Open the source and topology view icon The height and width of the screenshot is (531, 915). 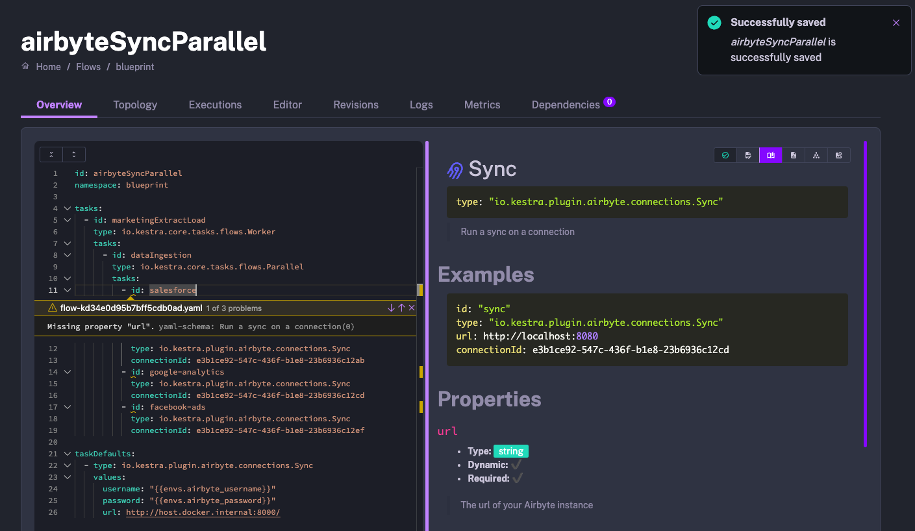[794, 155]
